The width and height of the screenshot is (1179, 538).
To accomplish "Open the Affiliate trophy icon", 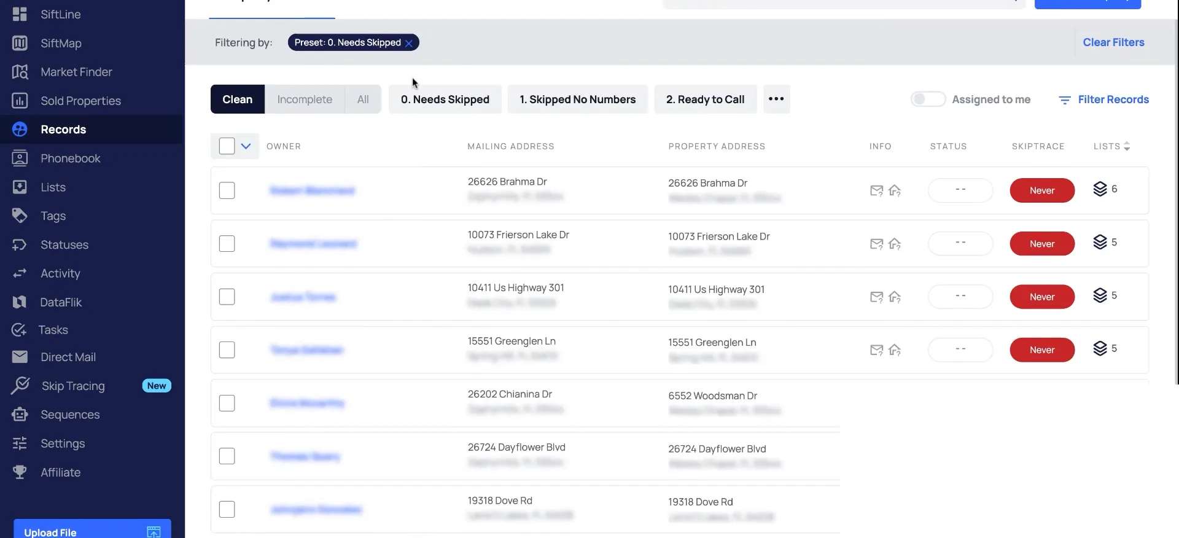I will point(20,472).
